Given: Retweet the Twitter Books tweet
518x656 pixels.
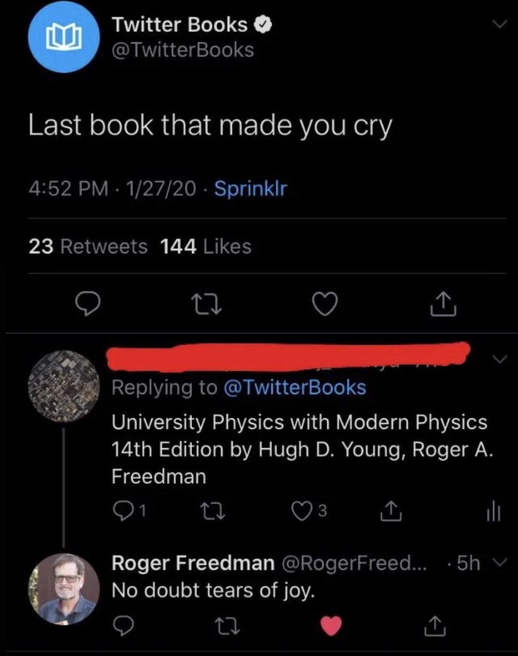Looking at the screenshot, I should click(x=207, y=305).
